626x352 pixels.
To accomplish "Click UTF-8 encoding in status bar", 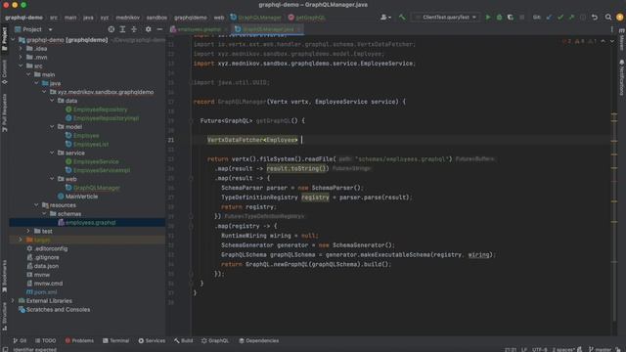I will [x=539, y=349].
